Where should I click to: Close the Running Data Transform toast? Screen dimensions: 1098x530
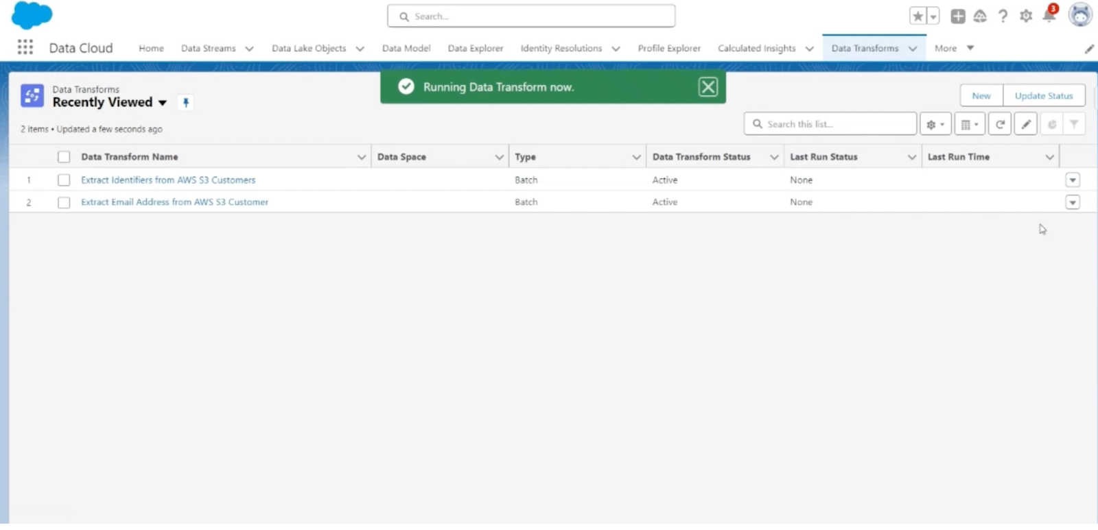click(x=708, y=87)
